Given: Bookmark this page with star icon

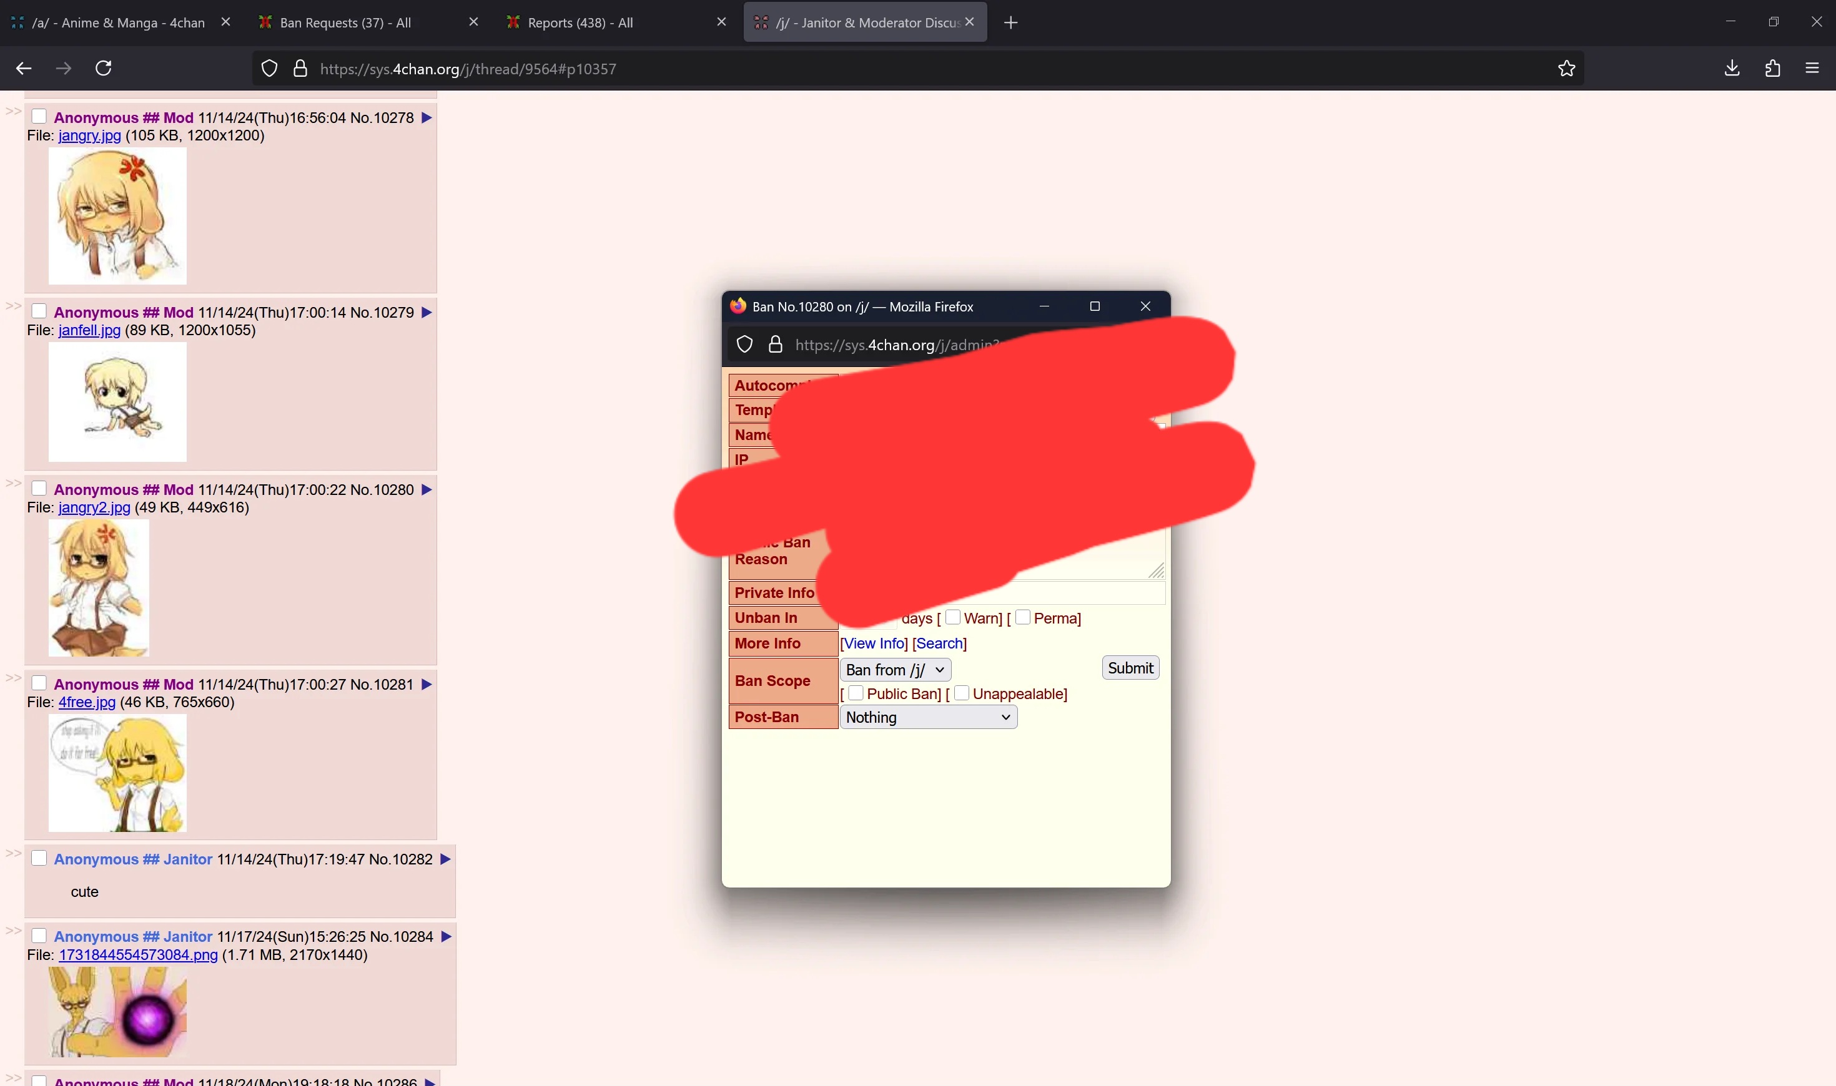Looking at the screenshot, I should [x=1566, y=68].
